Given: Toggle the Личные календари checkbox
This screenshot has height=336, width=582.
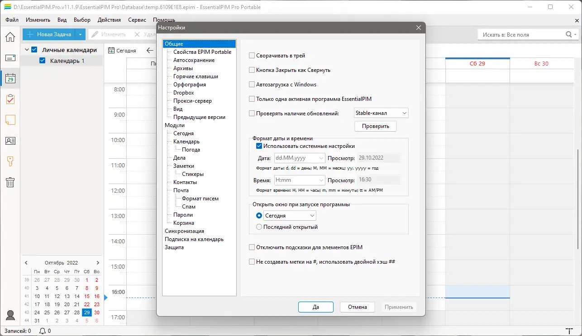Looking at the screenshot, I should [34, 50].
